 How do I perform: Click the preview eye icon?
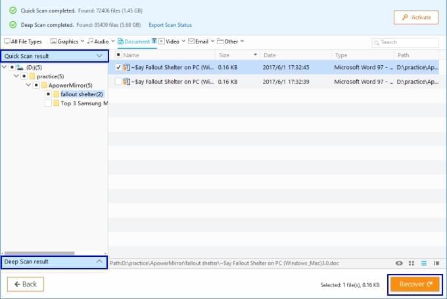(399, 263)
